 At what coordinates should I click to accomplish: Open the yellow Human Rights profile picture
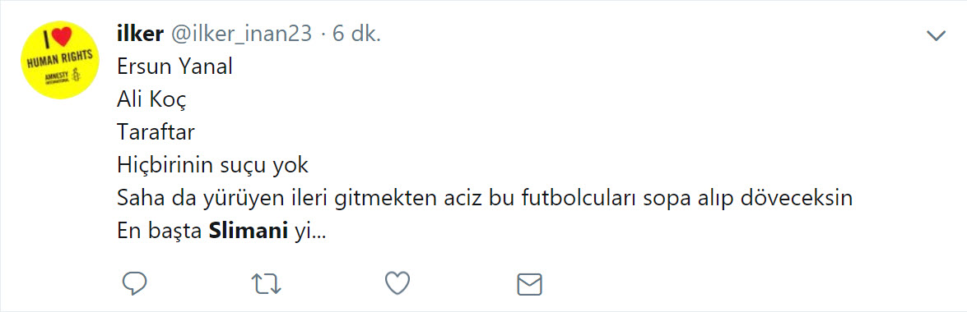(60, 60)
